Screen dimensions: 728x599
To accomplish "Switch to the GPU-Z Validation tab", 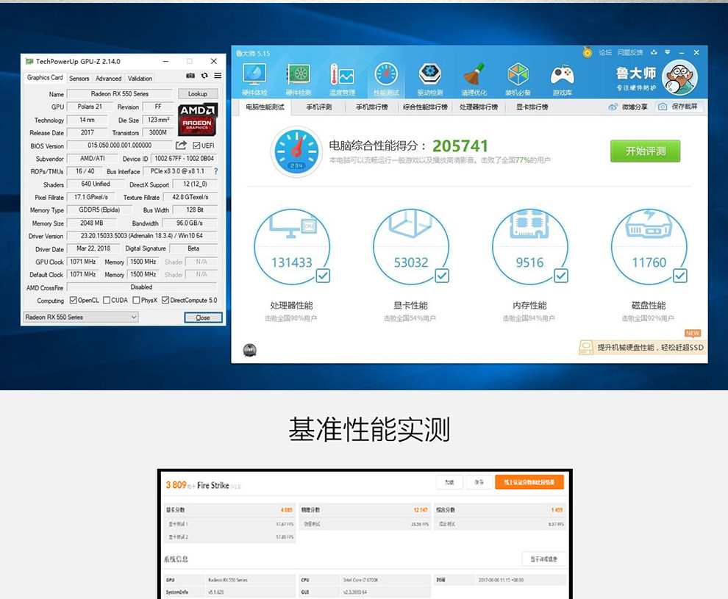I will coord(140,79).
